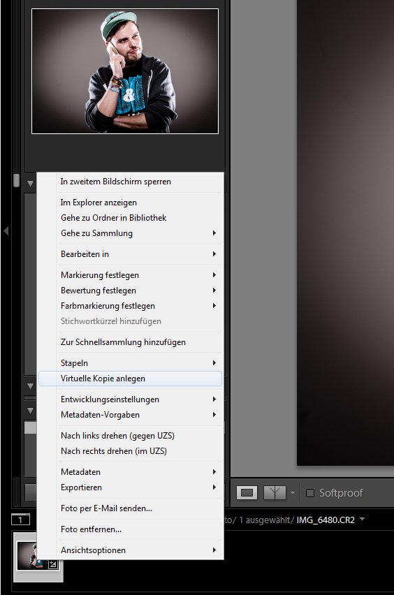Click the develop adjustments badge on filmstrip thumbnail
The image size is (394, 595).
coord(53,564)
